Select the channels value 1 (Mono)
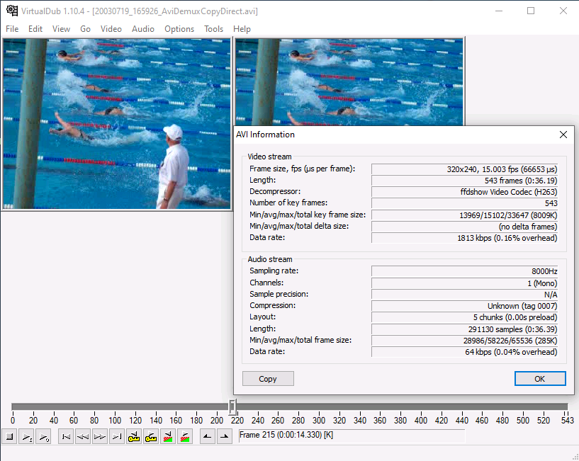The width and height of the screenshot is (579, 461). (x=464, y=283)
